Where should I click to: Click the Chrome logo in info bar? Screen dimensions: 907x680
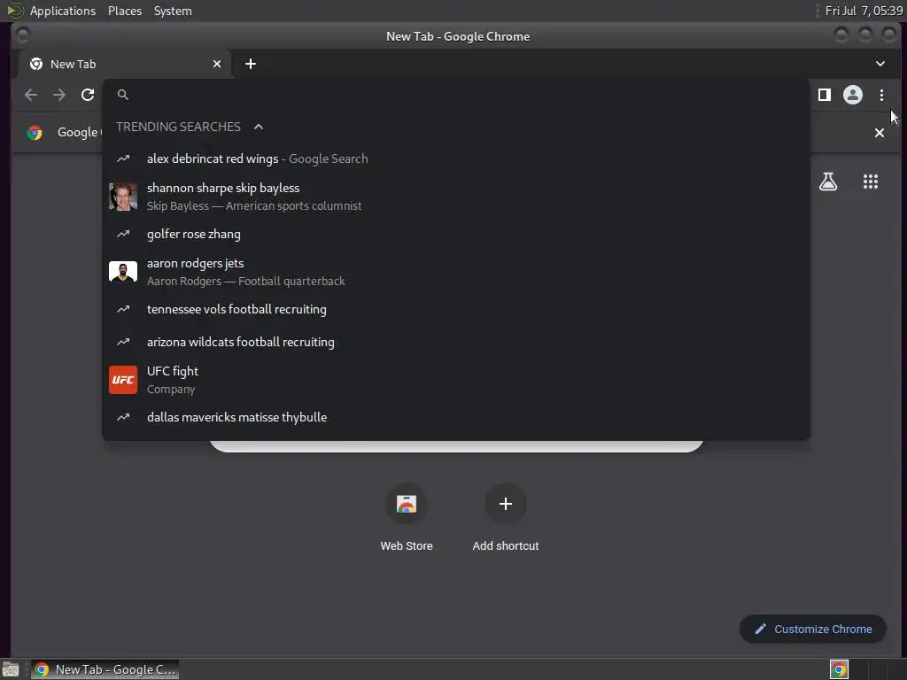[35, 133]
